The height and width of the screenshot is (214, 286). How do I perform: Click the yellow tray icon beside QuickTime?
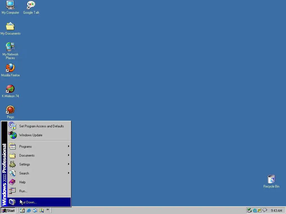[259, 211]
